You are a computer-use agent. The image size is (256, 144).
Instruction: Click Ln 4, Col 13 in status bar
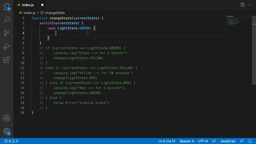[166, 141]
